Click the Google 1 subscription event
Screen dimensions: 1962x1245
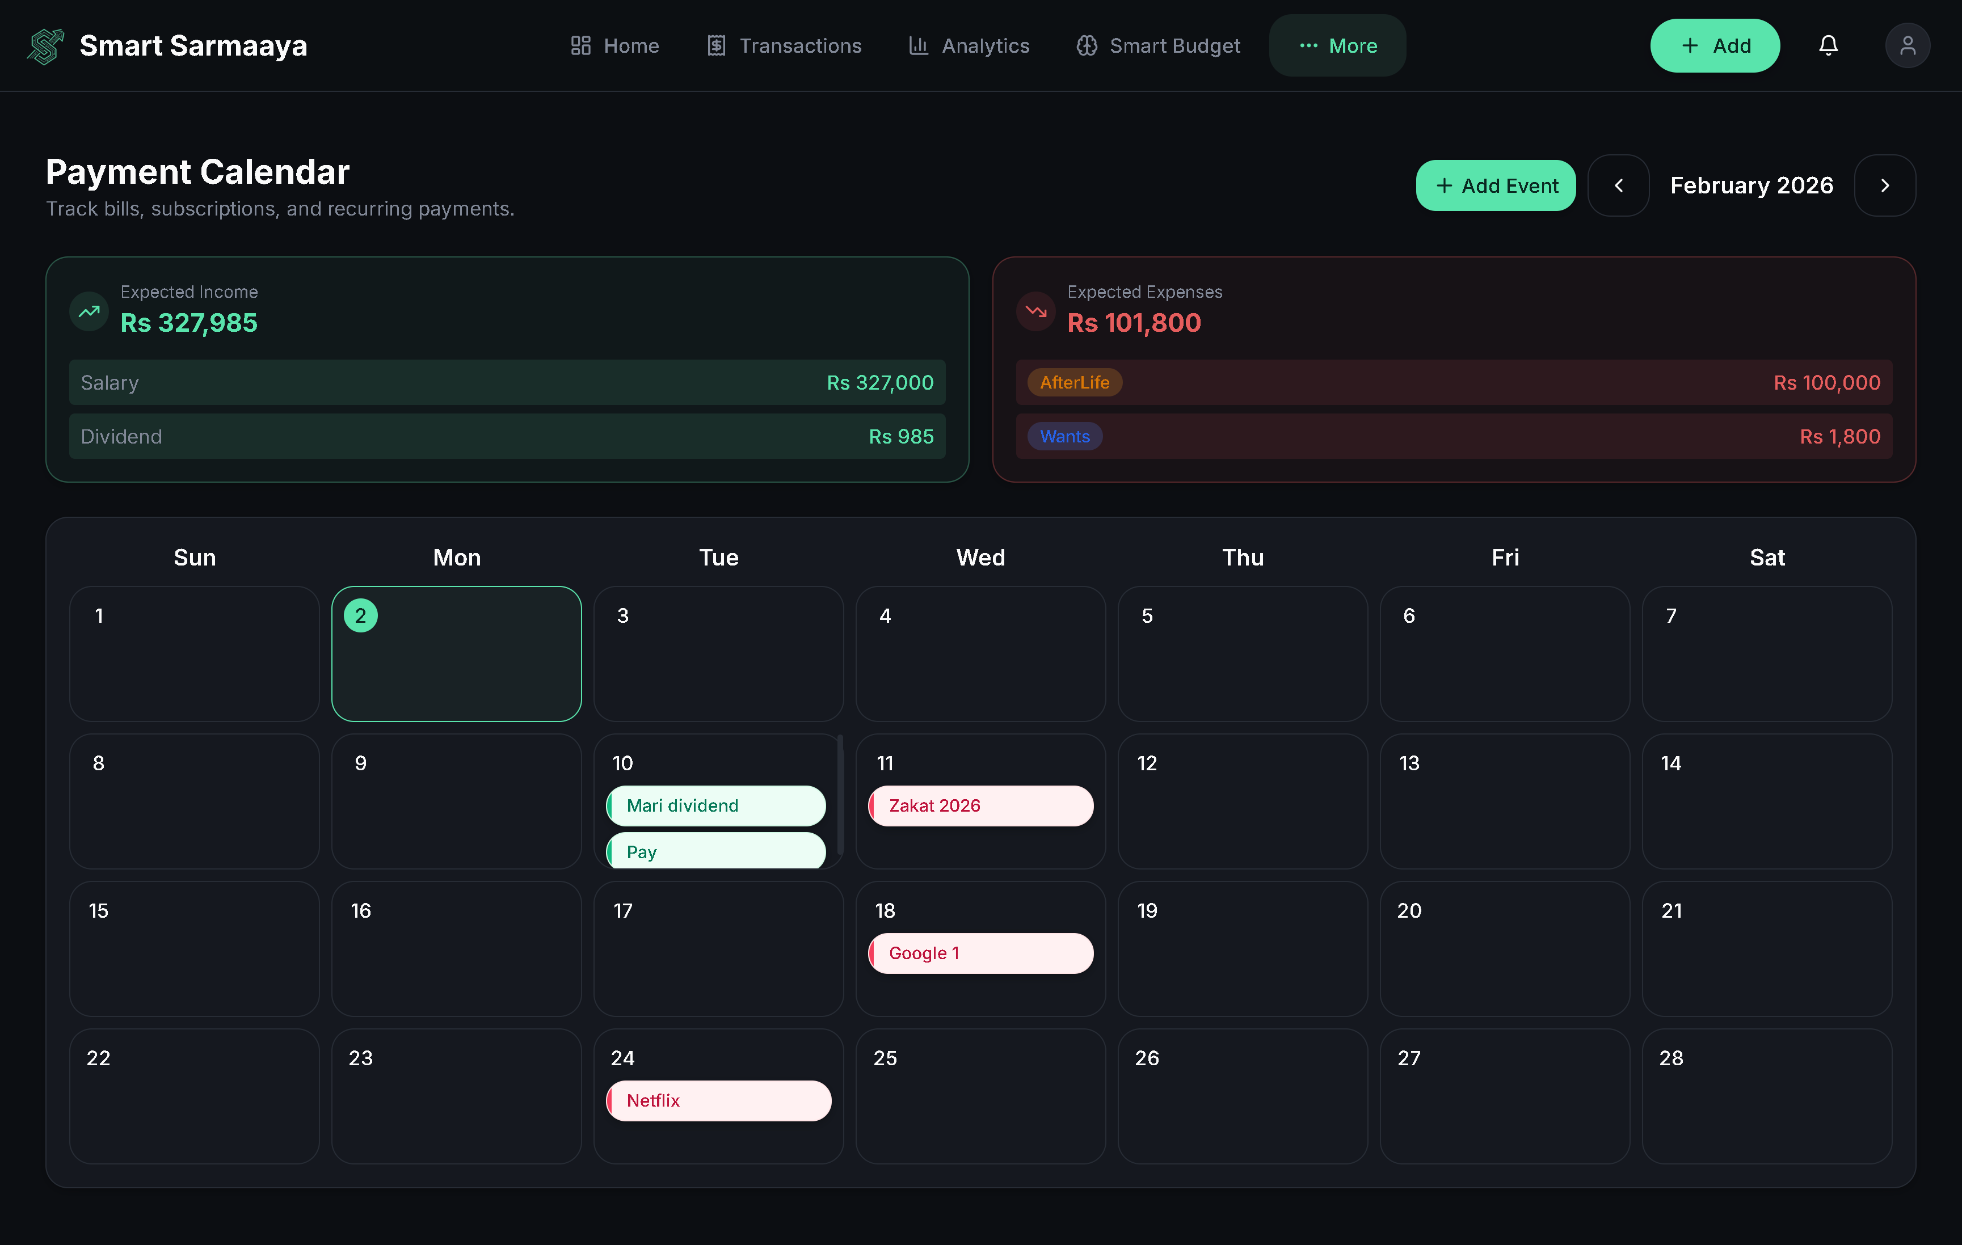pyautogui.click(x=980, y=953)
